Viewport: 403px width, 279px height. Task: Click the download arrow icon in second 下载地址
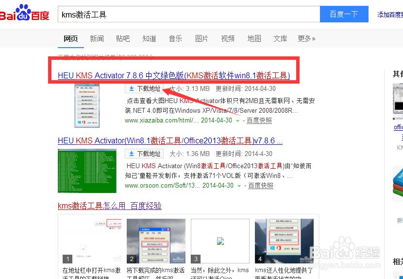131,154
